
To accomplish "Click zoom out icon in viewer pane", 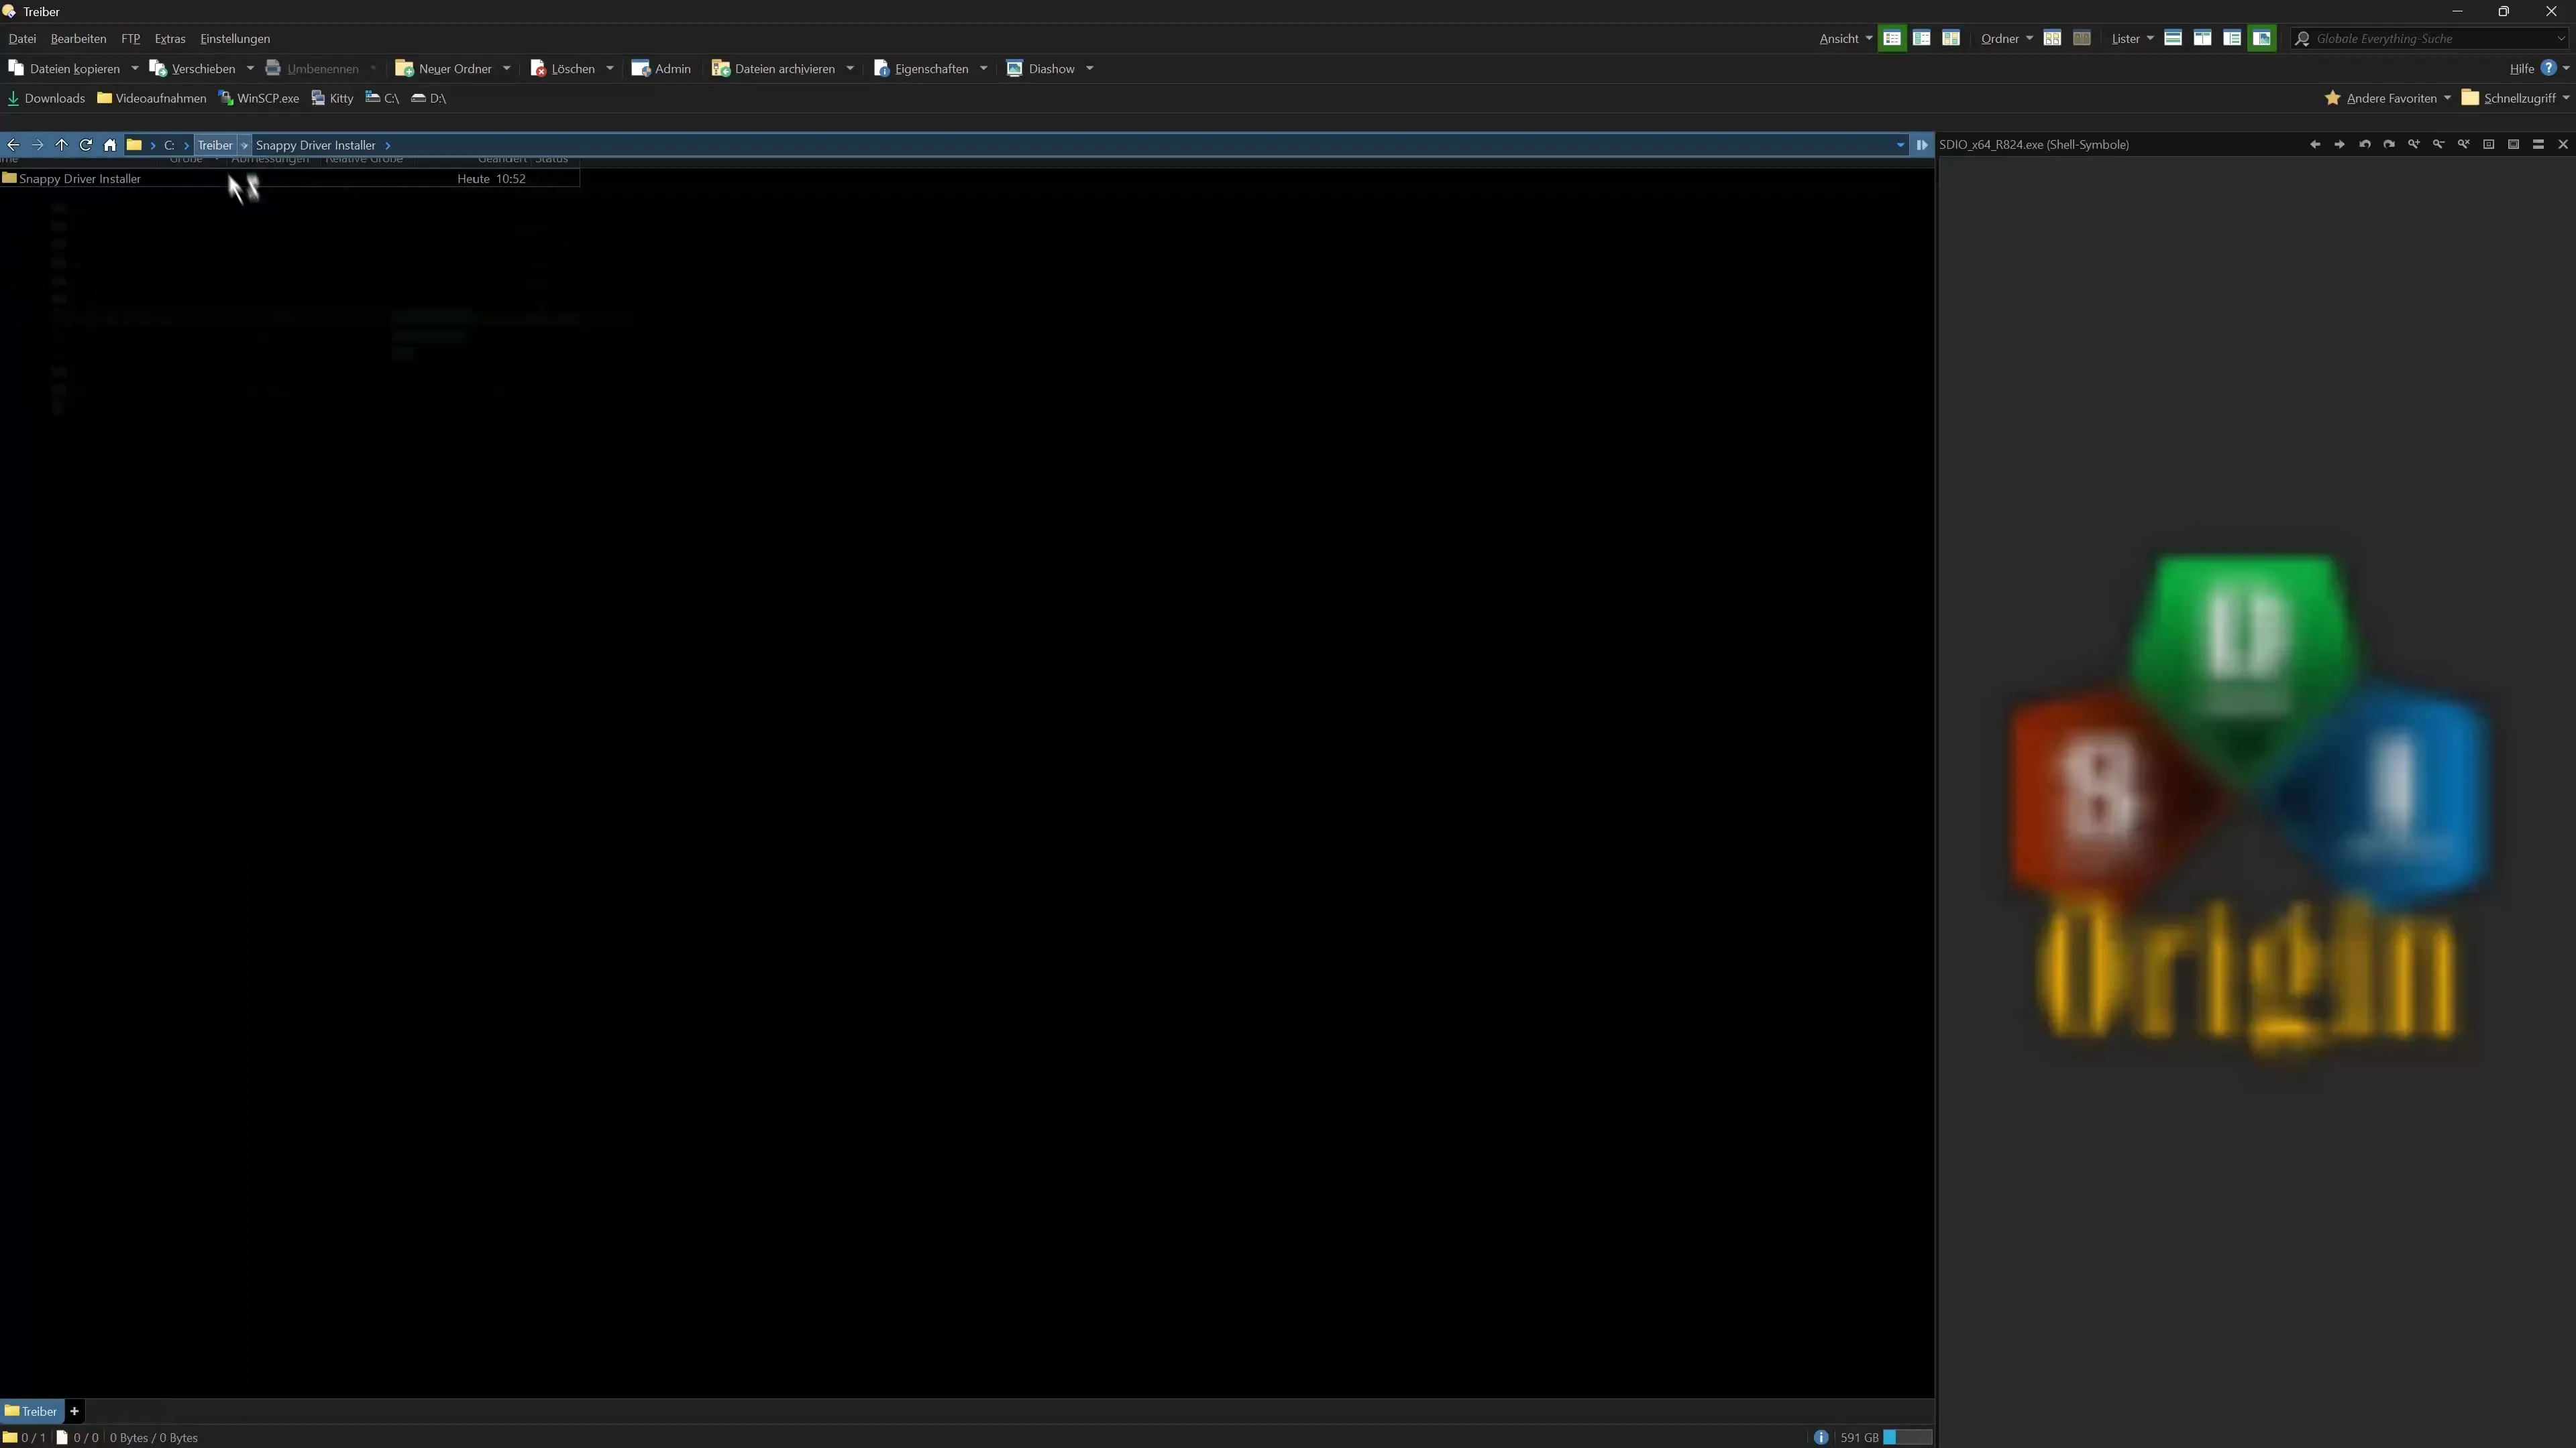I will pos(2438,144).
